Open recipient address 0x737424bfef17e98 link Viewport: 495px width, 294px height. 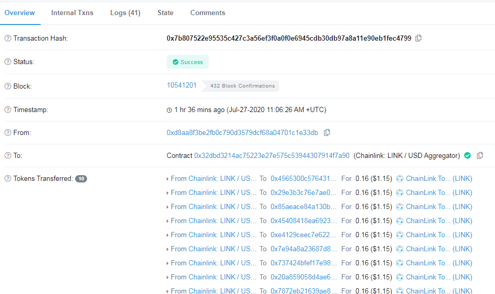coord(304,263)
